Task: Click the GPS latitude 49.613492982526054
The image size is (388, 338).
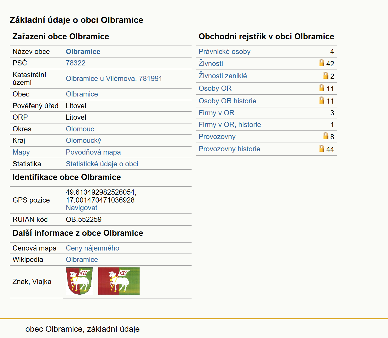Action: 101,192
